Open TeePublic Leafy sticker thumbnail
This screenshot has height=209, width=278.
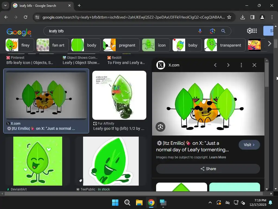click(111, 161)
